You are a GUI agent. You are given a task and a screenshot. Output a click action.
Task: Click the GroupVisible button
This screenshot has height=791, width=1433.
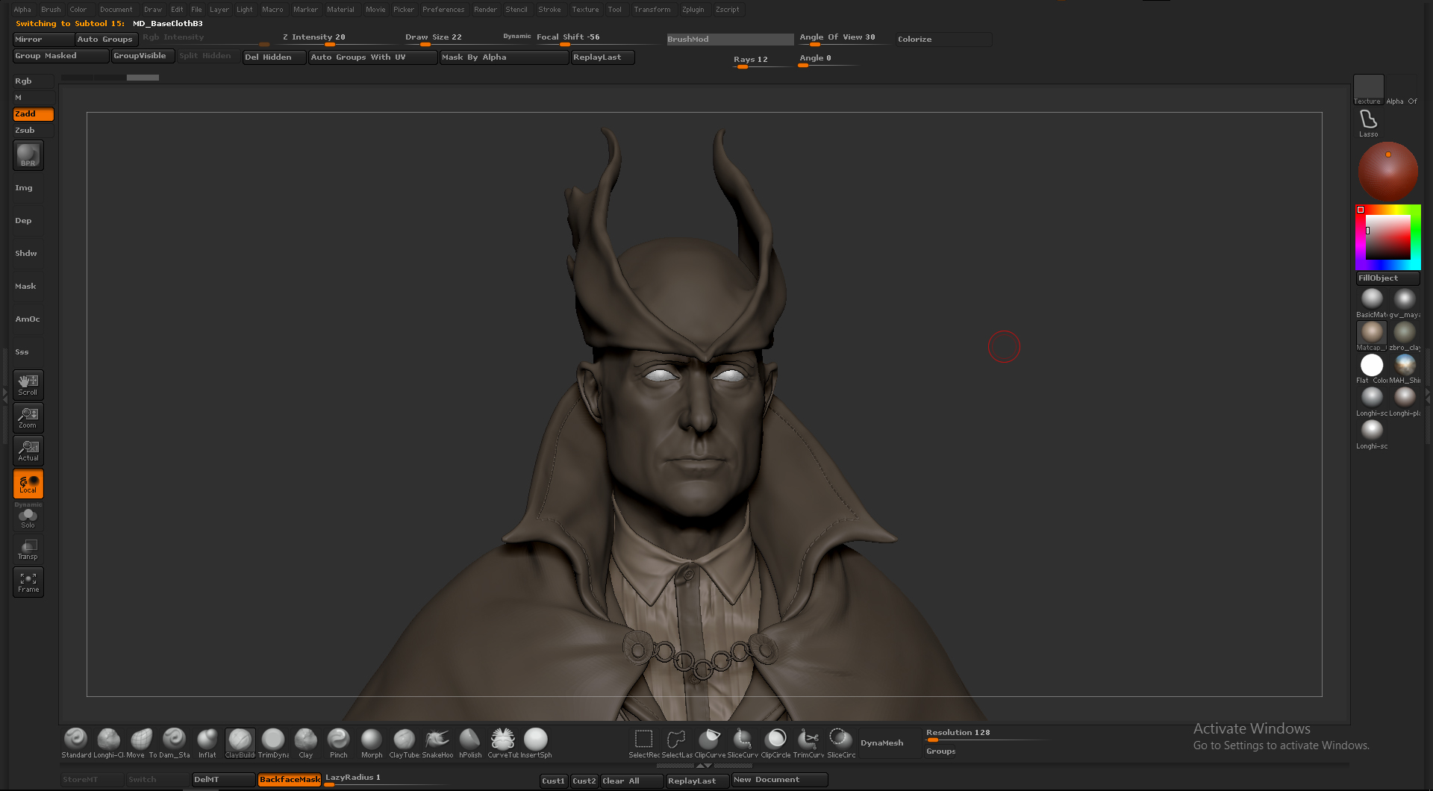pos(143,56)
